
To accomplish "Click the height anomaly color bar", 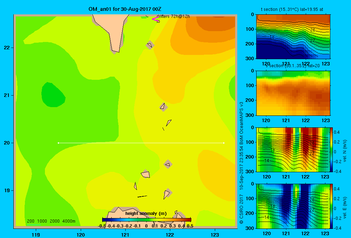I will click(x=147, y=220).
